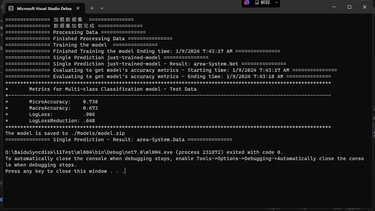Expand the new tab profile dropdown chevron
Viewport: 375px width, 211px height.
click(102, 8)
